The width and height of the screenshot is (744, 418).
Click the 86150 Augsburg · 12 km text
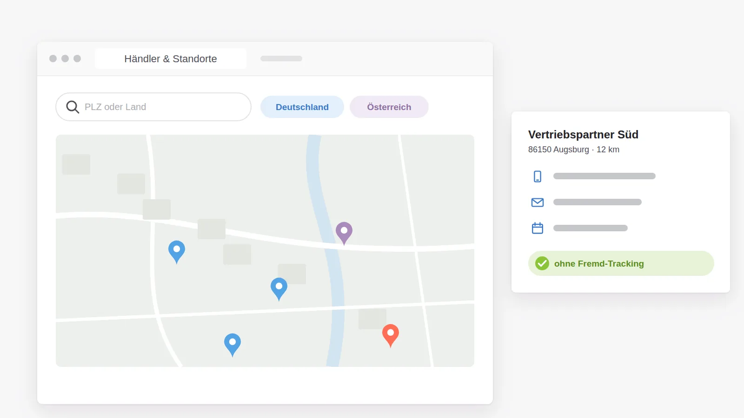(574, 150)
